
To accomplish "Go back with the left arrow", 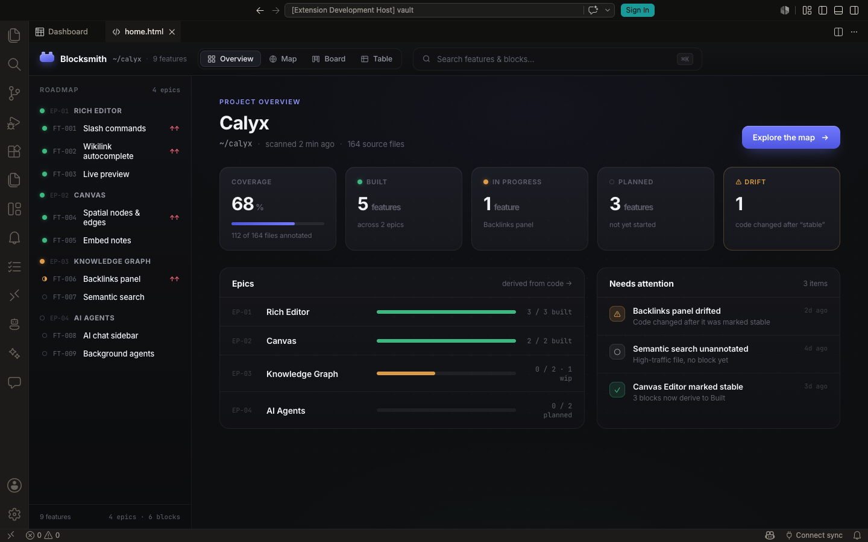I will click(x=260, y=10).
